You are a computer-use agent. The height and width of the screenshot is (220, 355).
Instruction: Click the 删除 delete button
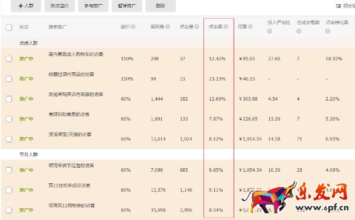[161, 5]
